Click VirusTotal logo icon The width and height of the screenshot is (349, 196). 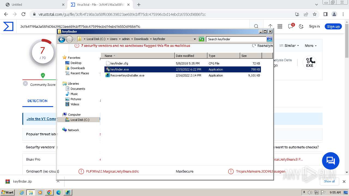(8, 26)
